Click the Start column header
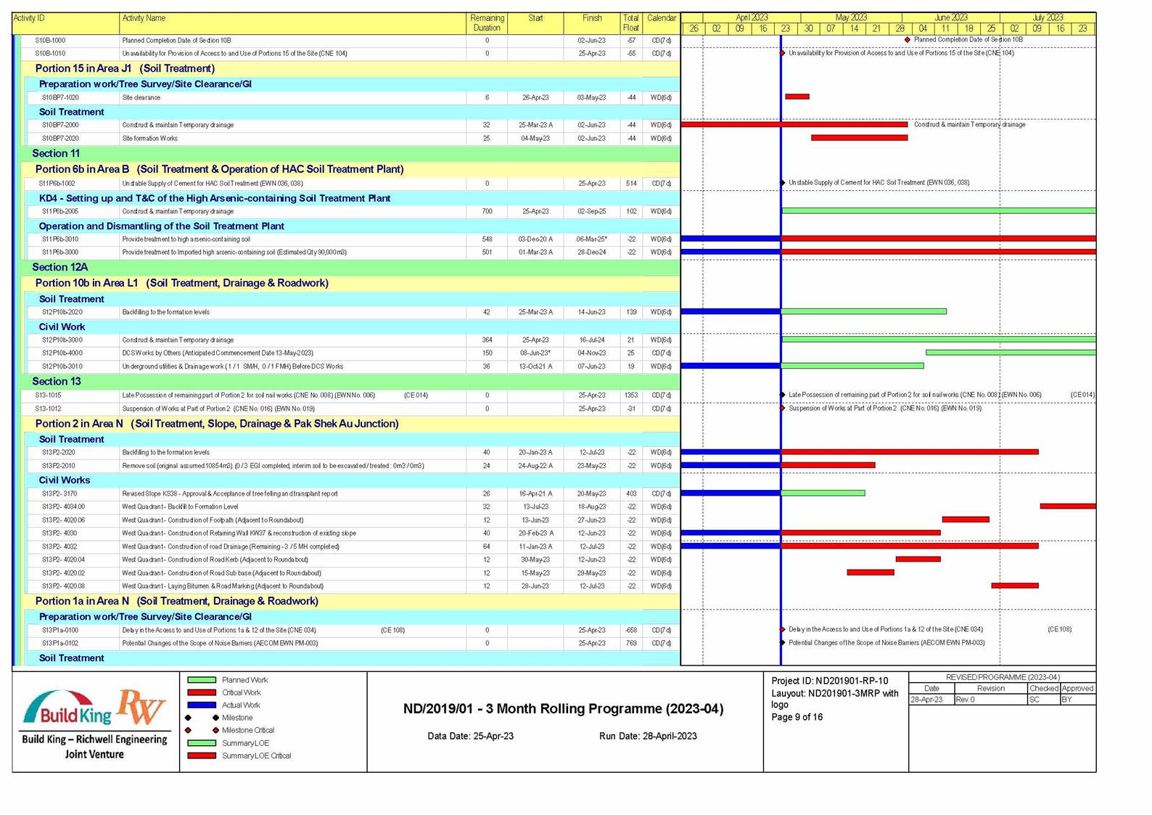The image size is (1152, 815). tap(535, 22)
